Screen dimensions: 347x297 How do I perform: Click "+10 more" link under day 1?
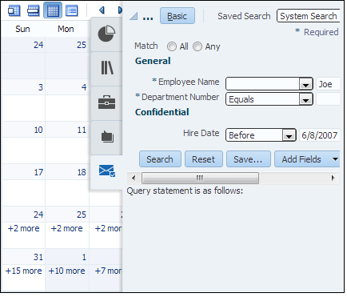click(x=67, y=271)
